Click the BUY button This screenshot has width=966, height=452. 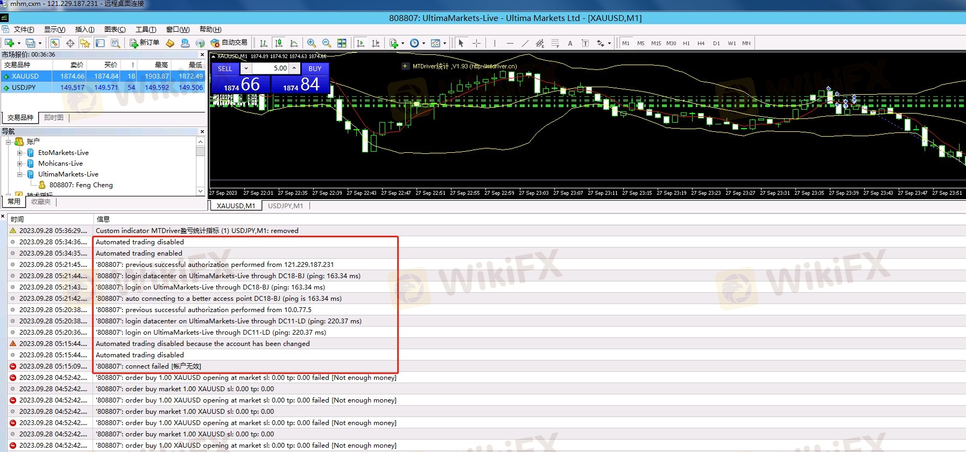[315, 68]
